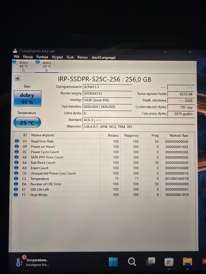This screenshot has height=274, width=206.
Task: Click the status icon of Host Writes
Action: [16, 195]
